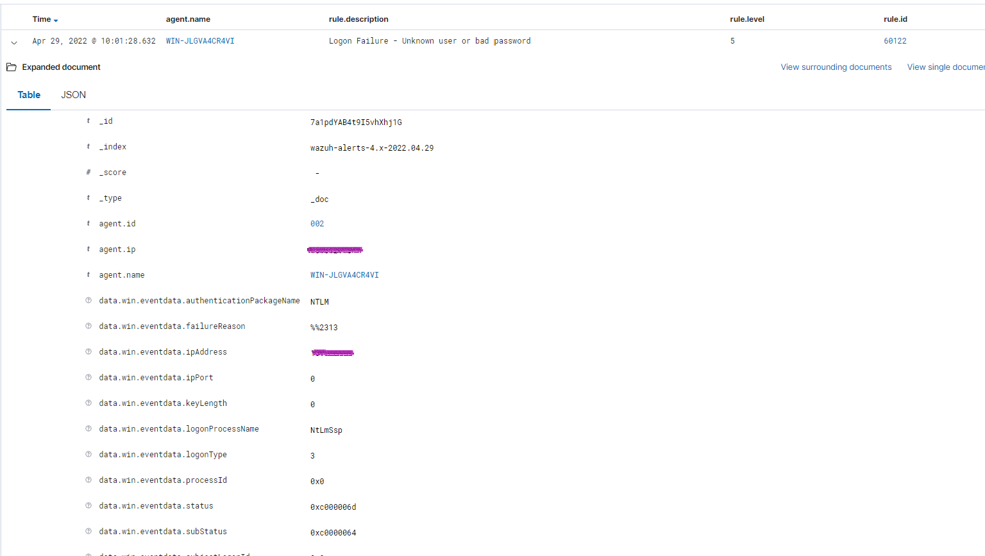Click the folder icon beside Expanded document
The image size is (985, 556).
[x=12, y=67]
